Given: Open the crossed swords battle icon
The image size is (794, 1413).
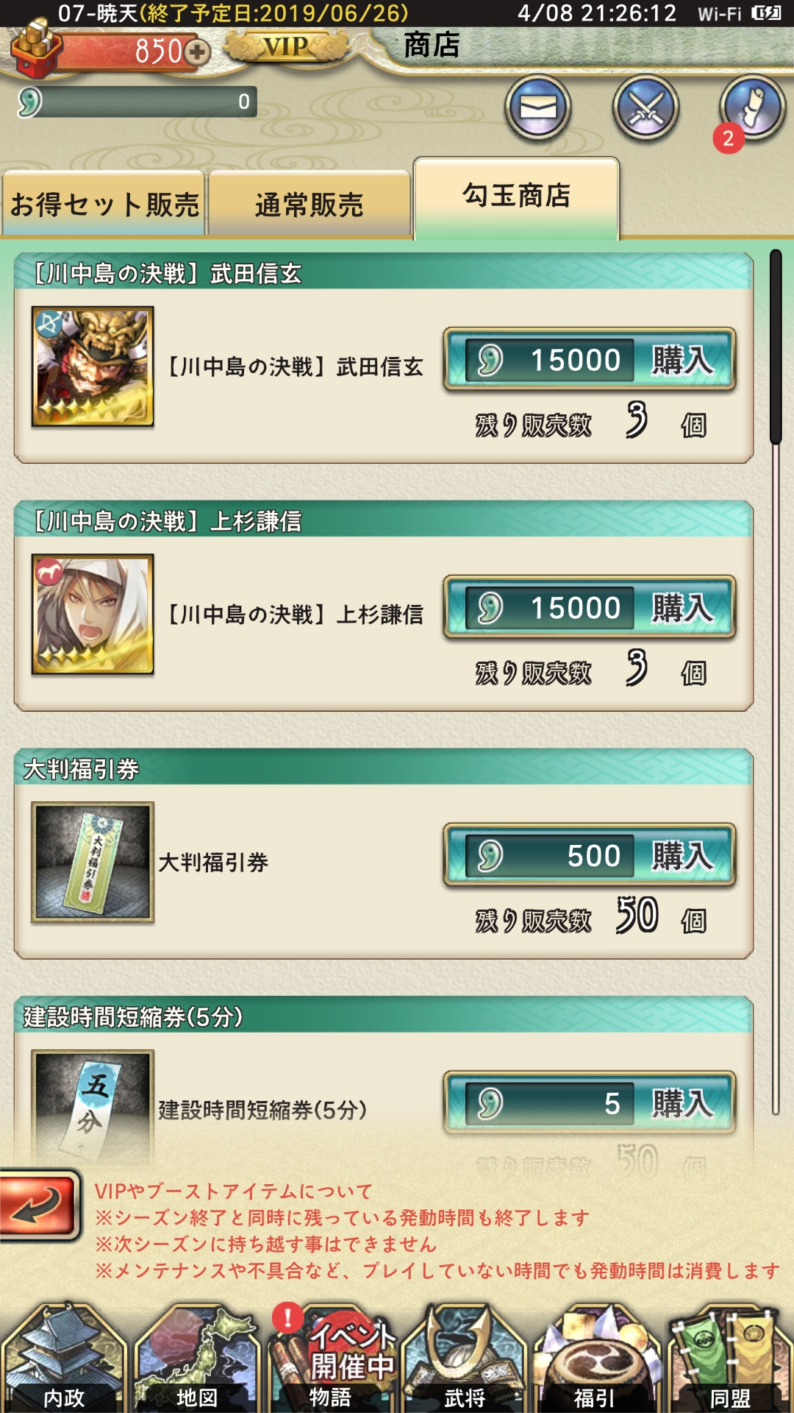Looking at the screenshot, I should coord(646,108).
